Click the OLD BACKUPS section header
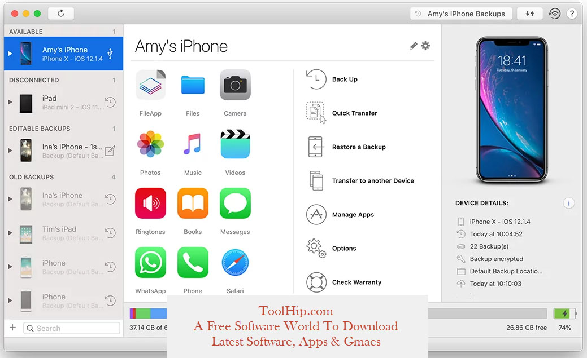Screen dimensions: 587x358 point(32,177)
